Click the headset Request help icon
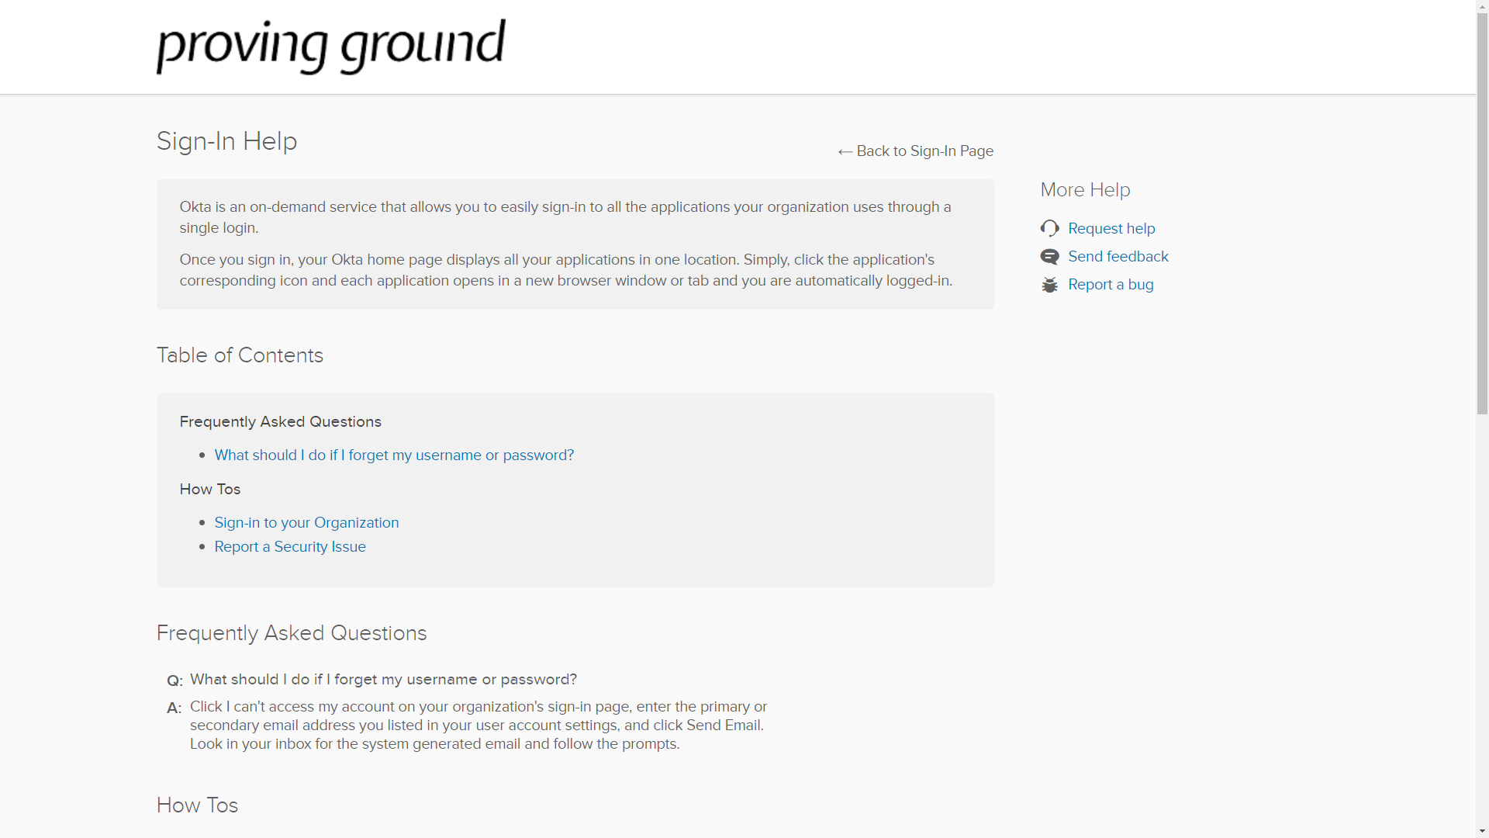 point(1050,227)
